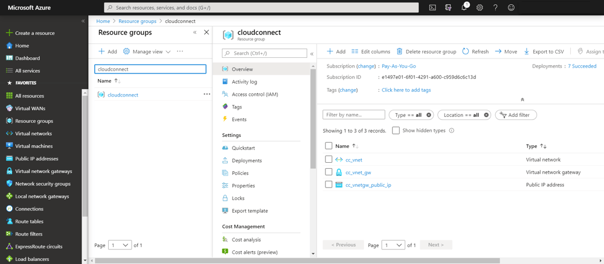Click the help question mark icon
The width and height of the screenshot is (604, 264).
coord(495,8)
